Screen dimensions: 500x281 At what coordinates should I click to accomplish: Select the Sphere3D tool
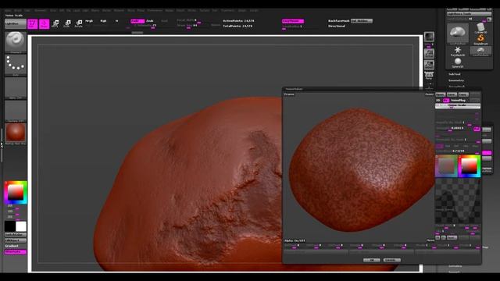(x=458, y=62)
